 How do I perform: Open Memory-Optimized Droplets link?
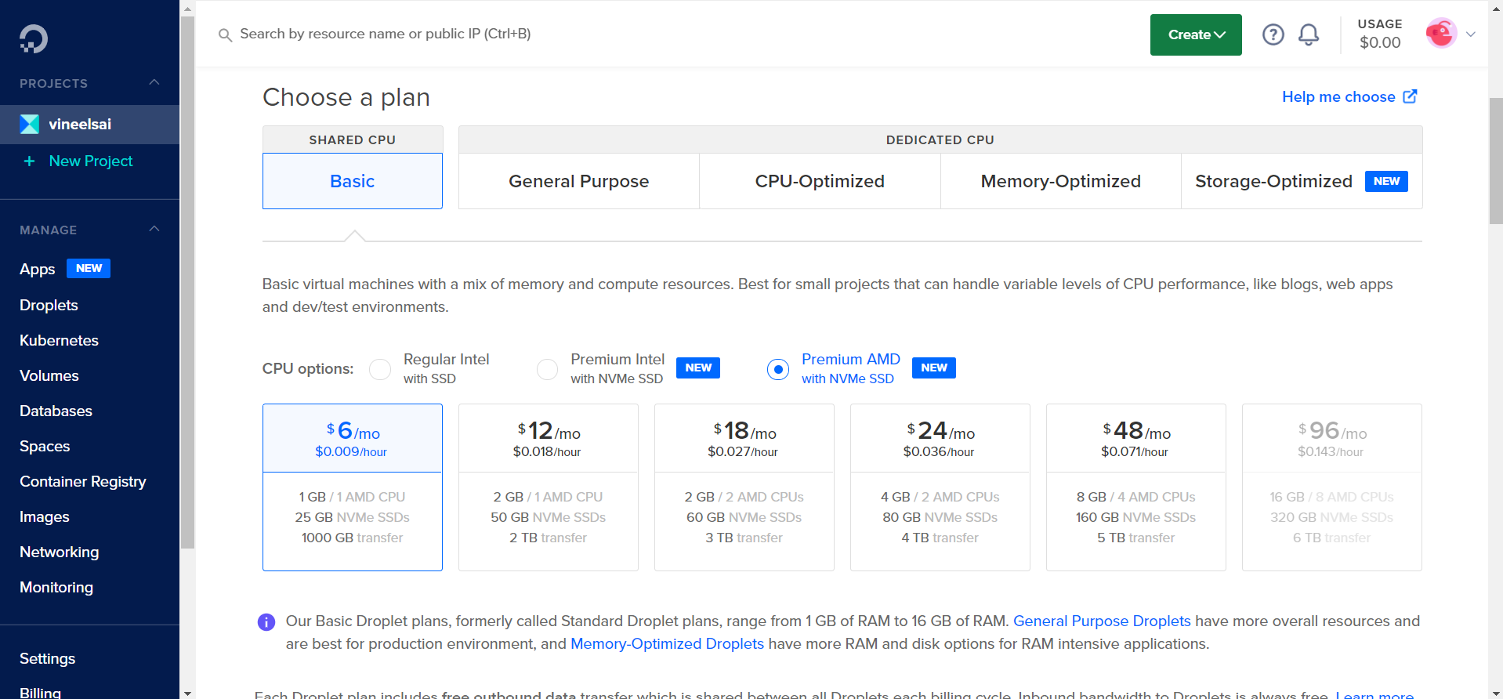(666, 643)
